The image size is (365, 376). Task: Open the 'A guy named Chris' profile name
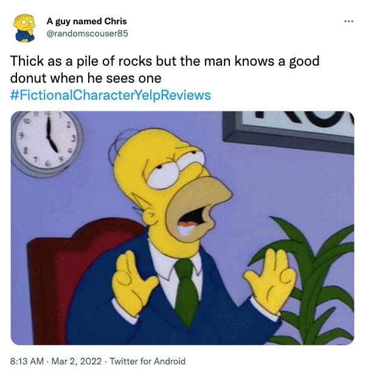click(x=87, y=21)
